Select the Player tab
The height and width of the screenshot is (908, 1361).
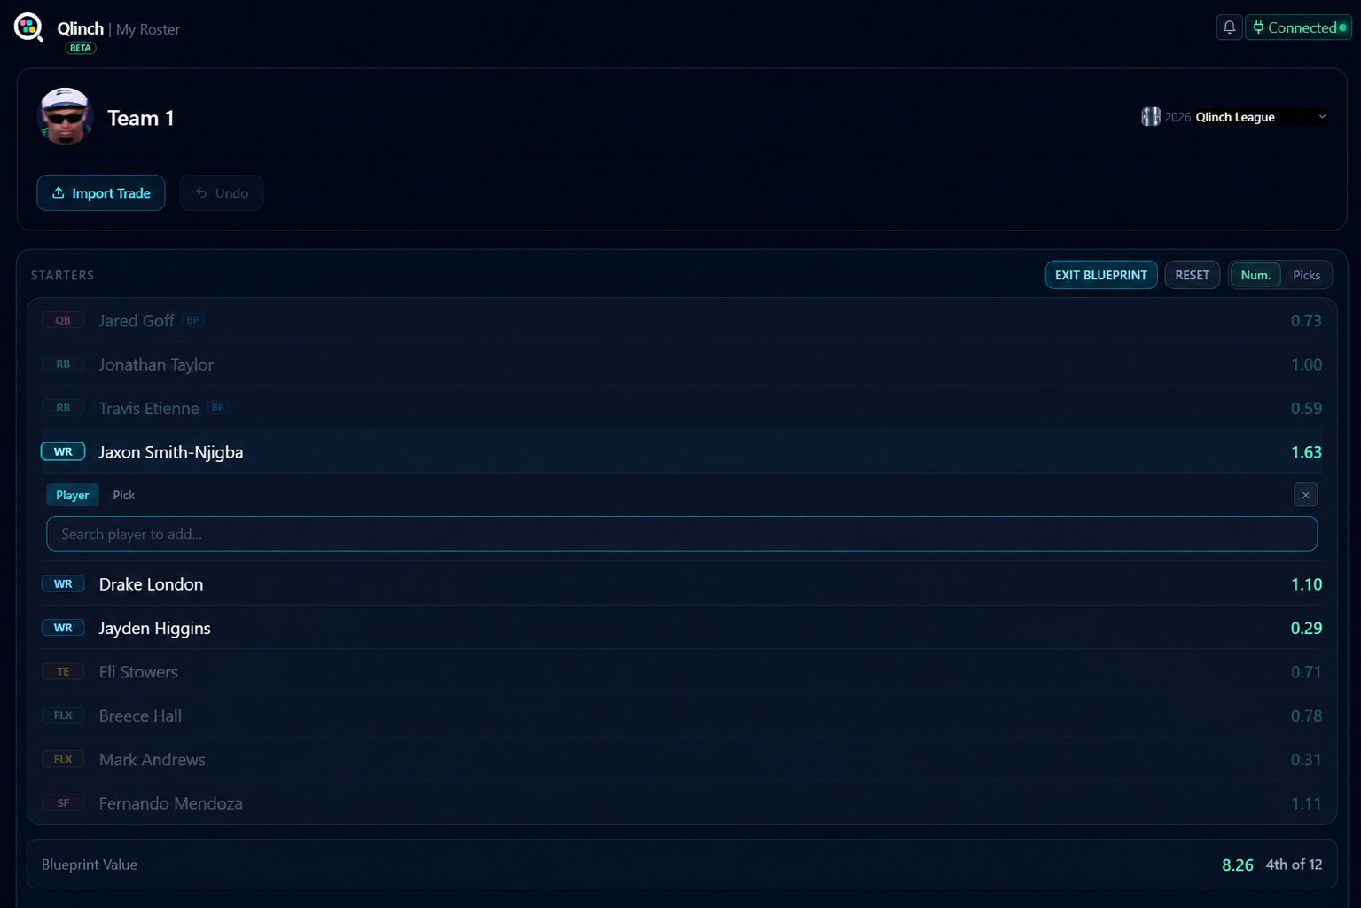73,495
